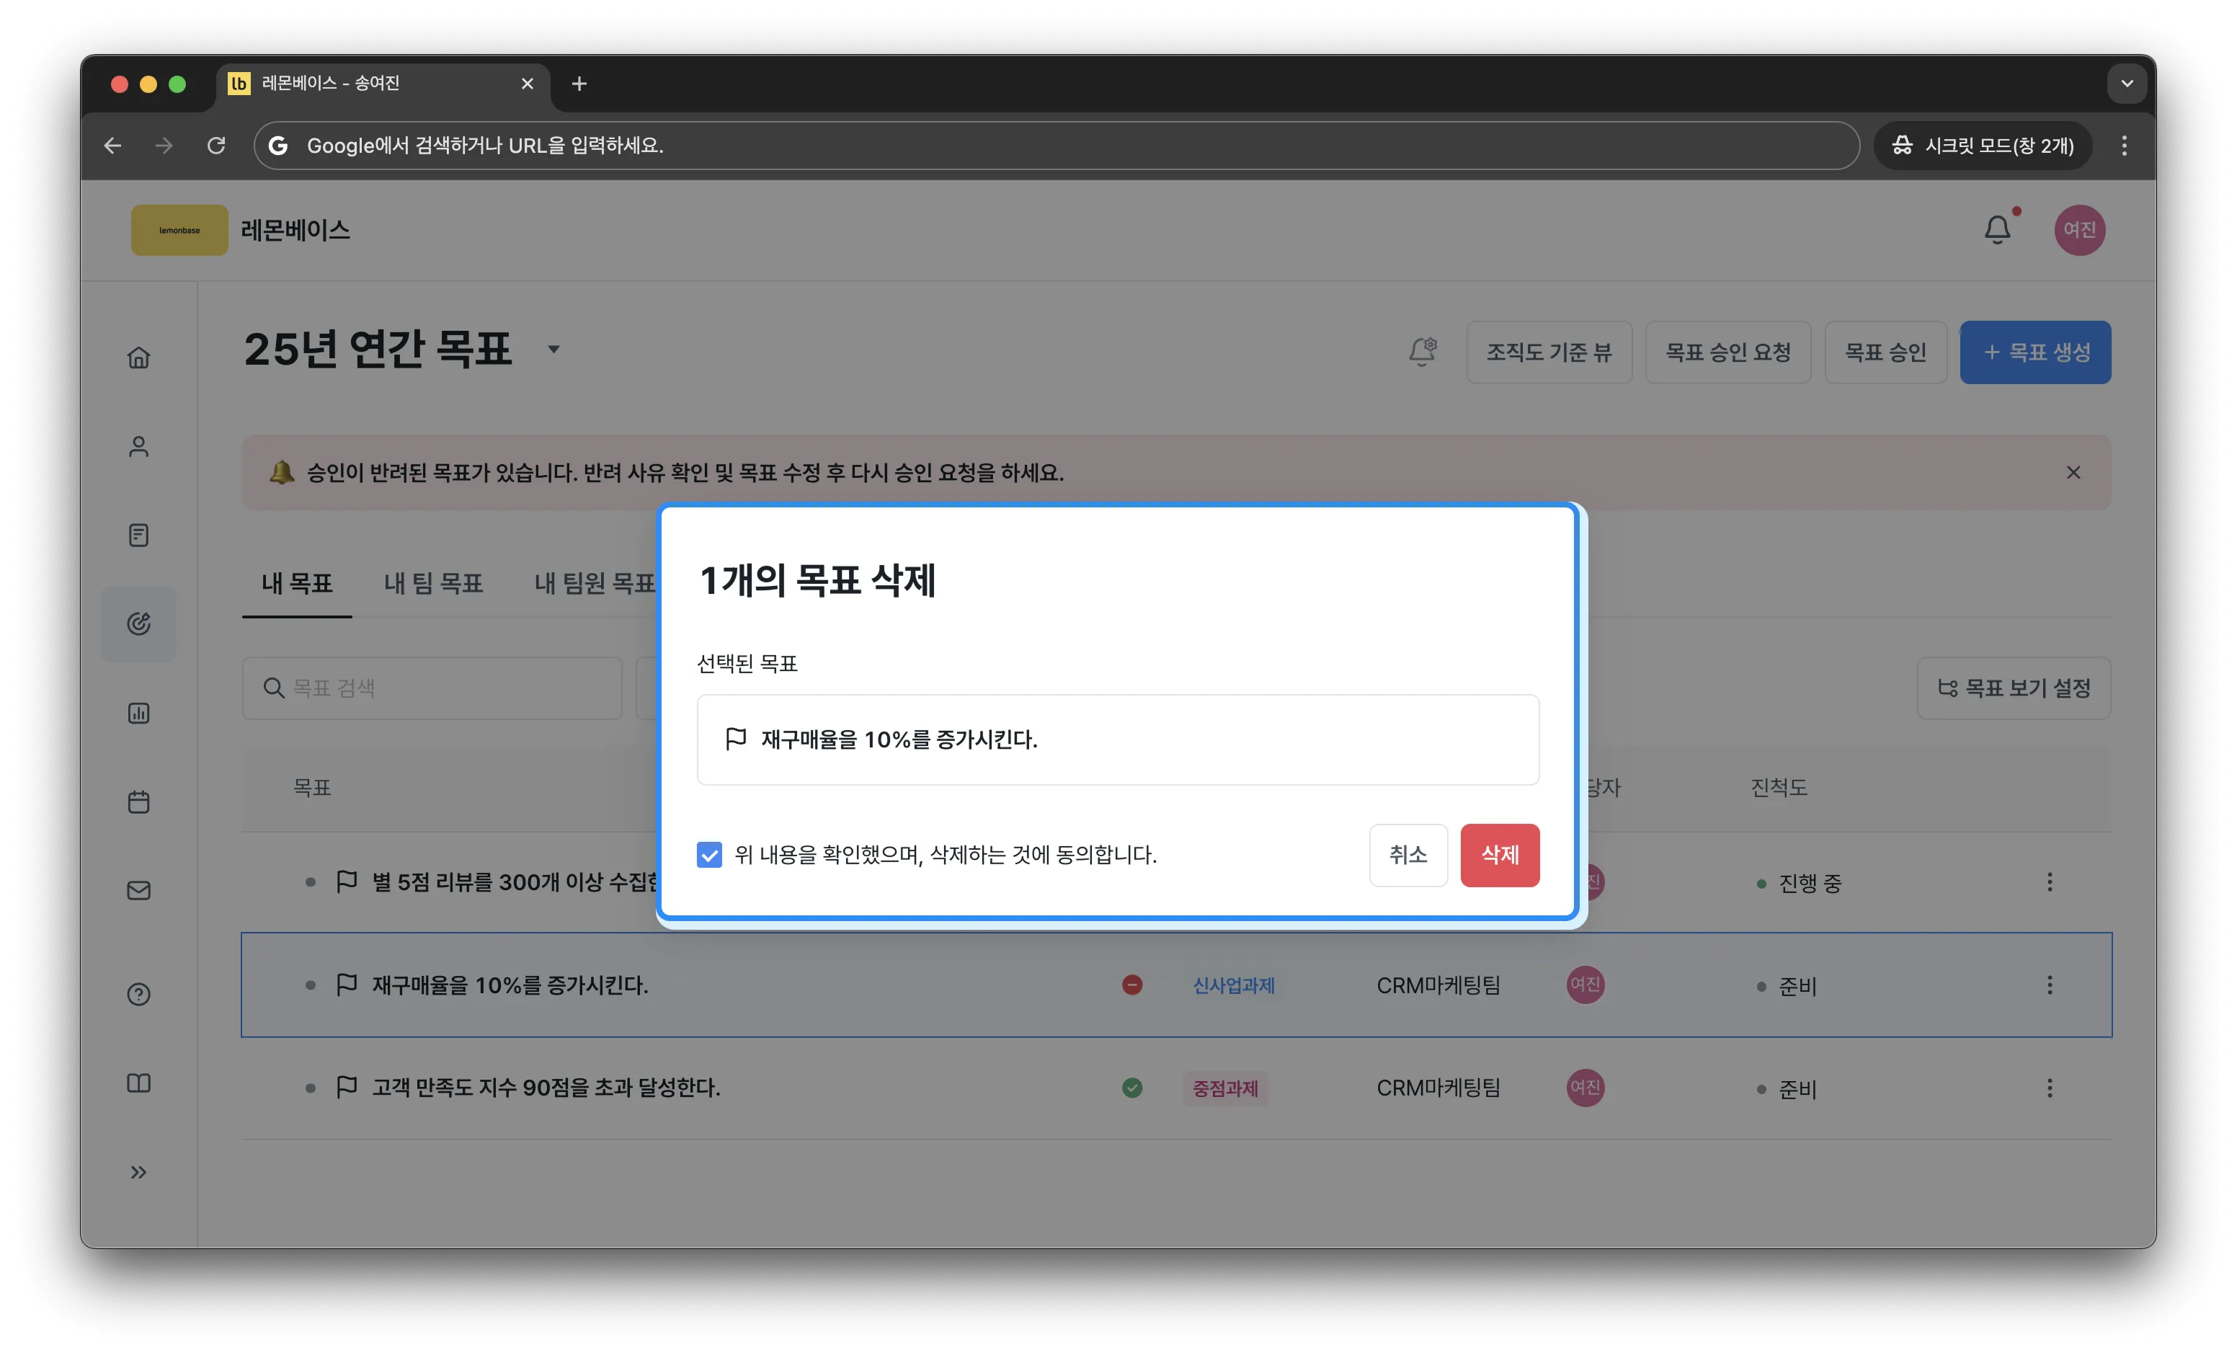Open the guide book sidebar icon
Screen dimensions: 2237x1355
coord(138,1083)
